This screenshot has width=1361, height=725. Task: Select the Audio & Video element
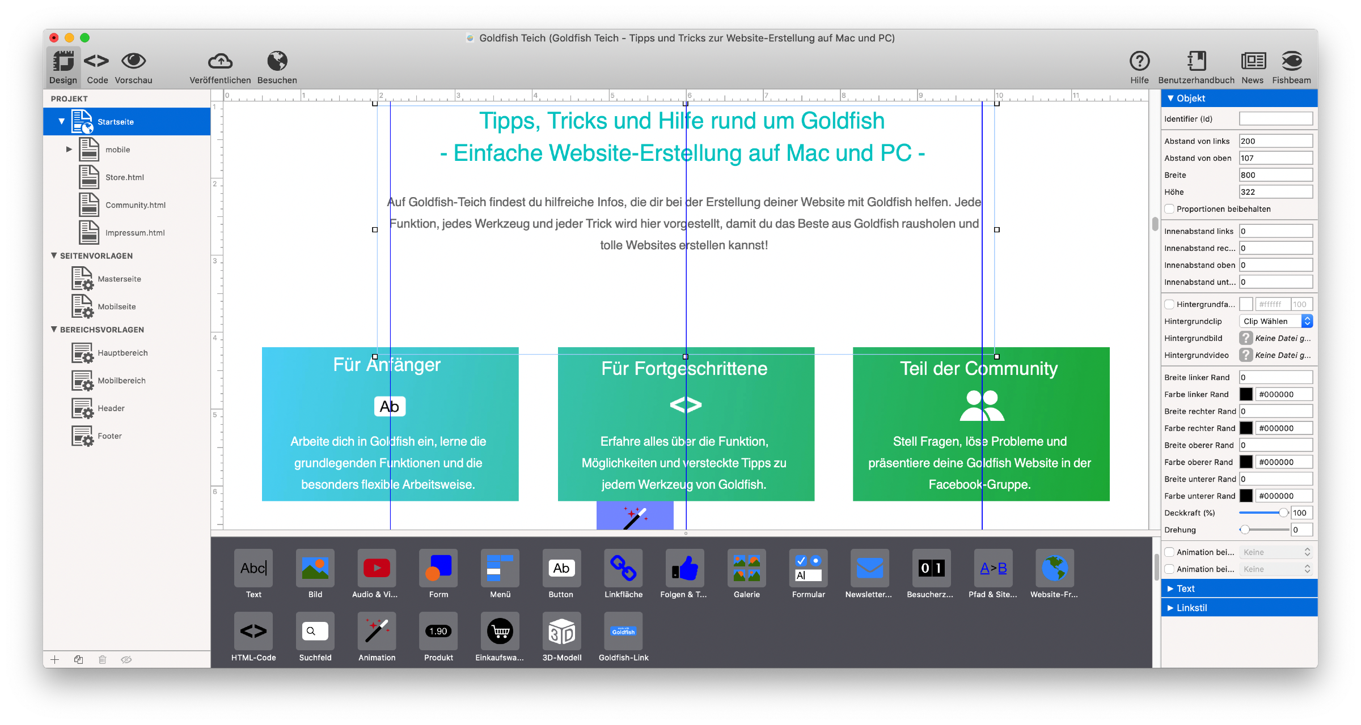click(377, 574)
